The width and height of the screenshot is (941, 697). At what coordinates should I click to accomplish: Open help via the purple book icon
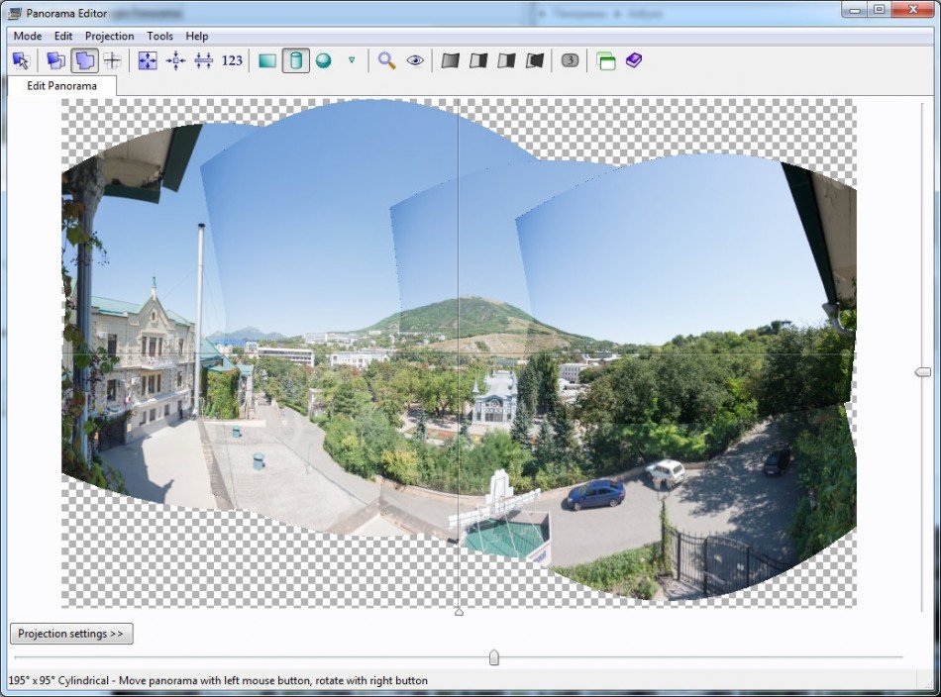click(x=634, y=60)
